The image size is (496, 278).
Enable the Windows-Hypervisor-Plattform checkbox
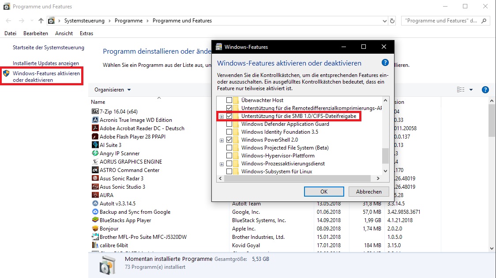(x=229, y=155)
